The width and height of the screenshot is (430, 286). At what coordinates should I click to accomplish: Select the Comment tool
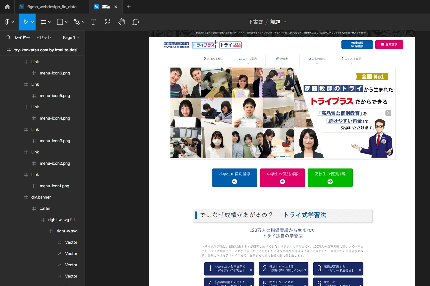[x=135, y=22]
